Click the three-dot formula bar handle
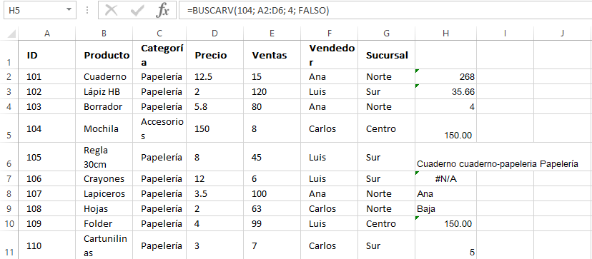Image resolution: width=592 pixels, height=259 pixels. (x=87, y=11)
